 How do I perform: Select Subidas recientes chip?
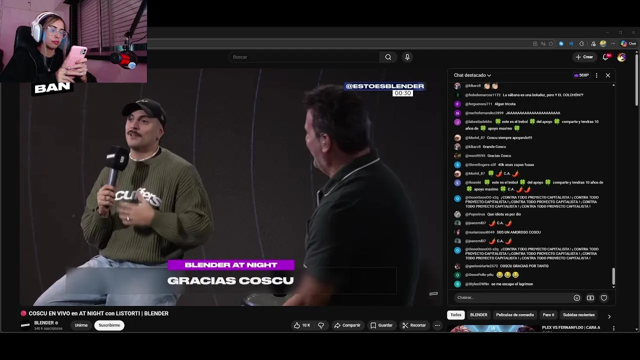point(578,315)
